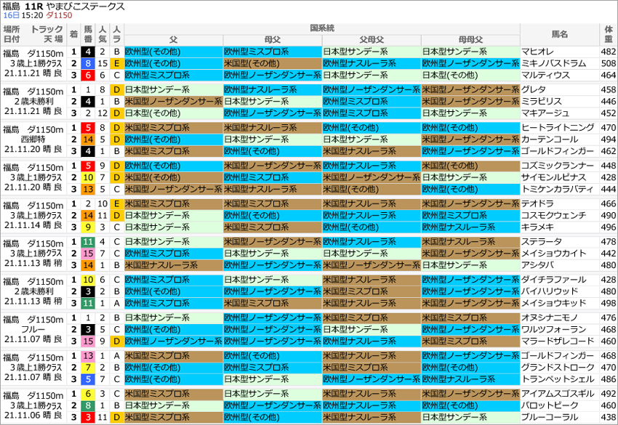
Task: Click horse name マキアージュ
Action: click(x=545, y=113)
